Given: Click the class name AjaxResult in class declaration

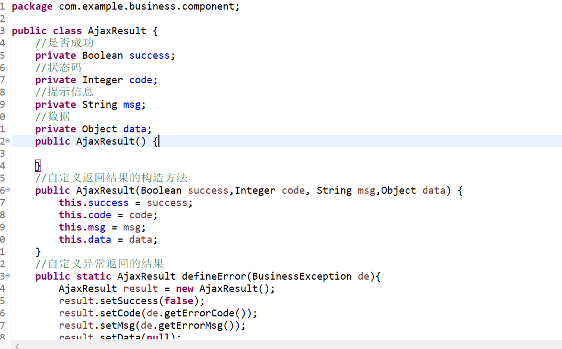Looking at the screenshot, I should pyautogui.click(x=117, y=31).
